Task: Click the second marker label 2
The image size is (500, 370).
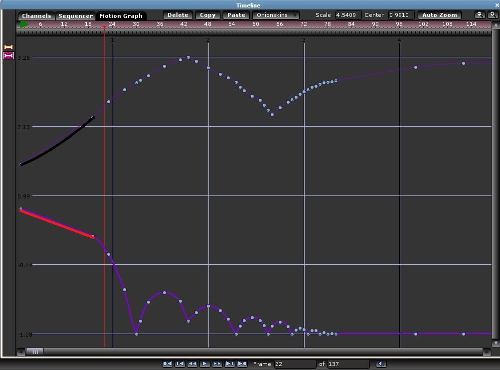Action: (208, 40)
